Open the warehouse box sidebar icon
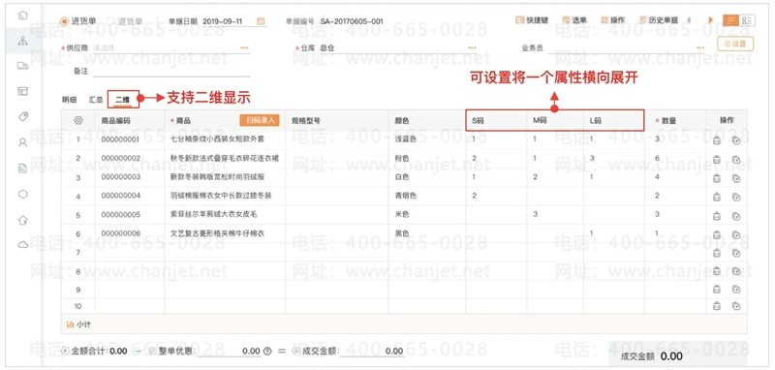Viewport: 775px width, 370px height. coord(22,91)
